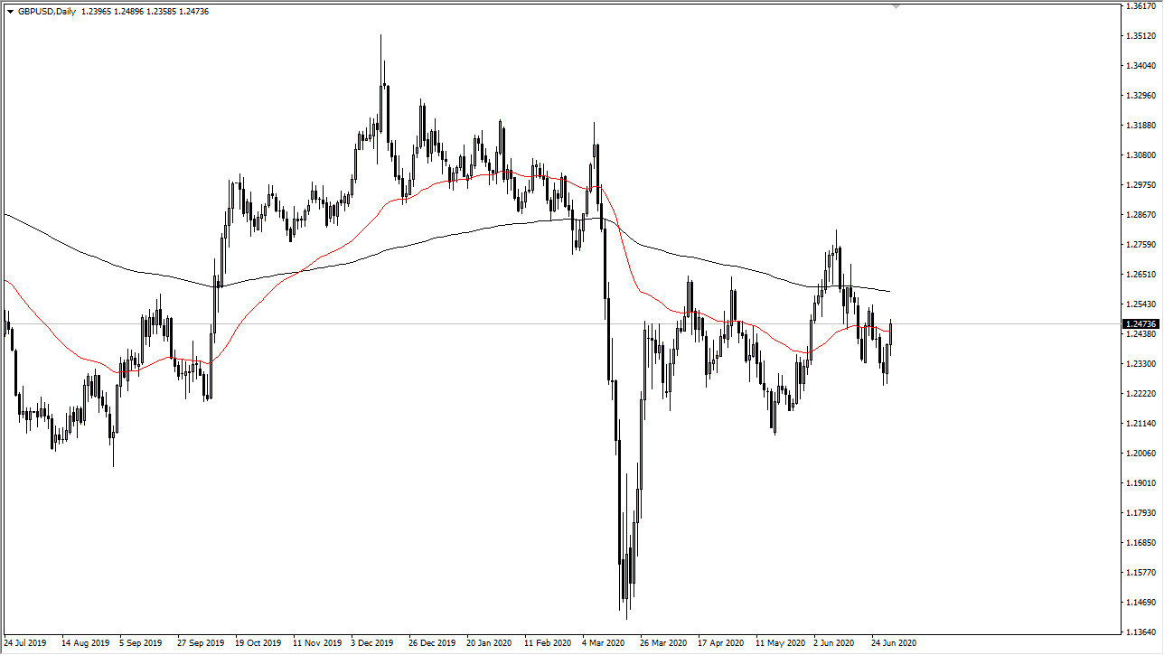This screenshot has width=1164, height=655.
Task: Click the 4 Mar 2020 date label
Action: pos(605,644)
